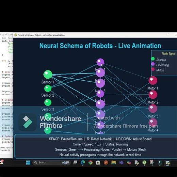Click the purple Processing legend swatch

(153, 64)
